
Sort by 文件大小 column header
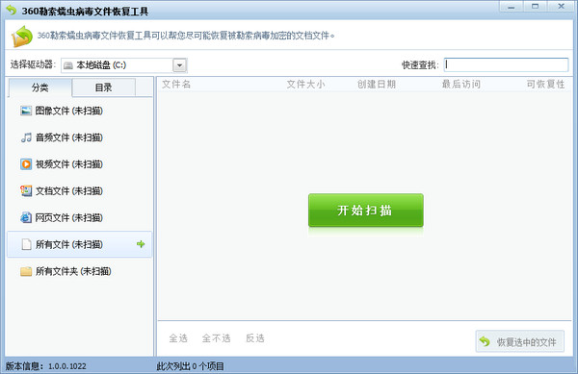[305, 85]
